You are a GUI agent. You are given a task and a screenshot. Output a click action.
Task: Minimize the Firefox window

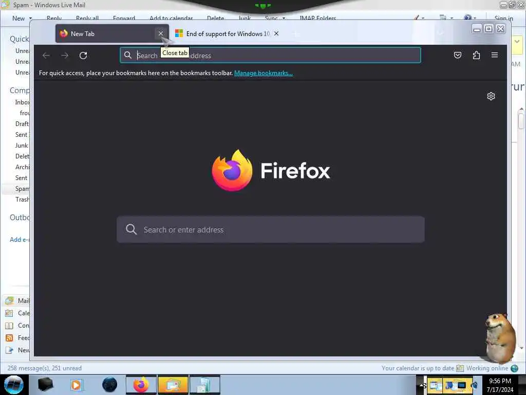click(x=477, y=29)
